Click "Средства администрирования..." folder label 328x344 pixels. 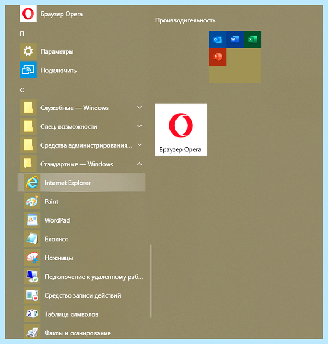click(x=86, y=145)
